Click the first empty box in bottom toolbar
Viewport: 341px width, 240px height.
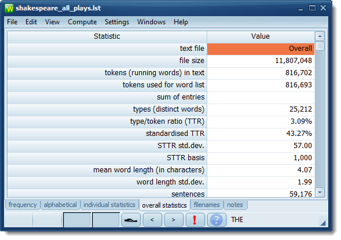(x=77, y=220)
